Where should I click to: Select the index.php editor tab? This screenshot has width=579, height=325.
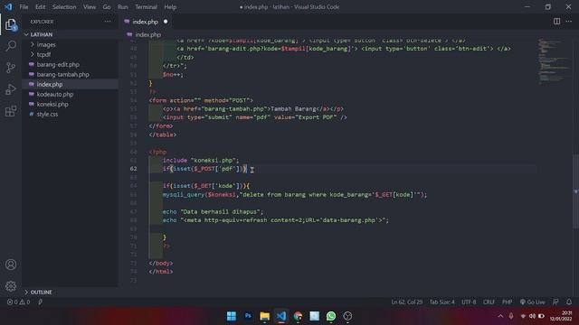(x=146, y=22)
